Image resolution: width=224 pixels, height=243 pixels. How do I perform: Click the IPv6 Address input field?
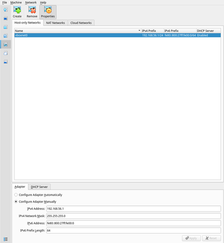(x=133, y=223)
